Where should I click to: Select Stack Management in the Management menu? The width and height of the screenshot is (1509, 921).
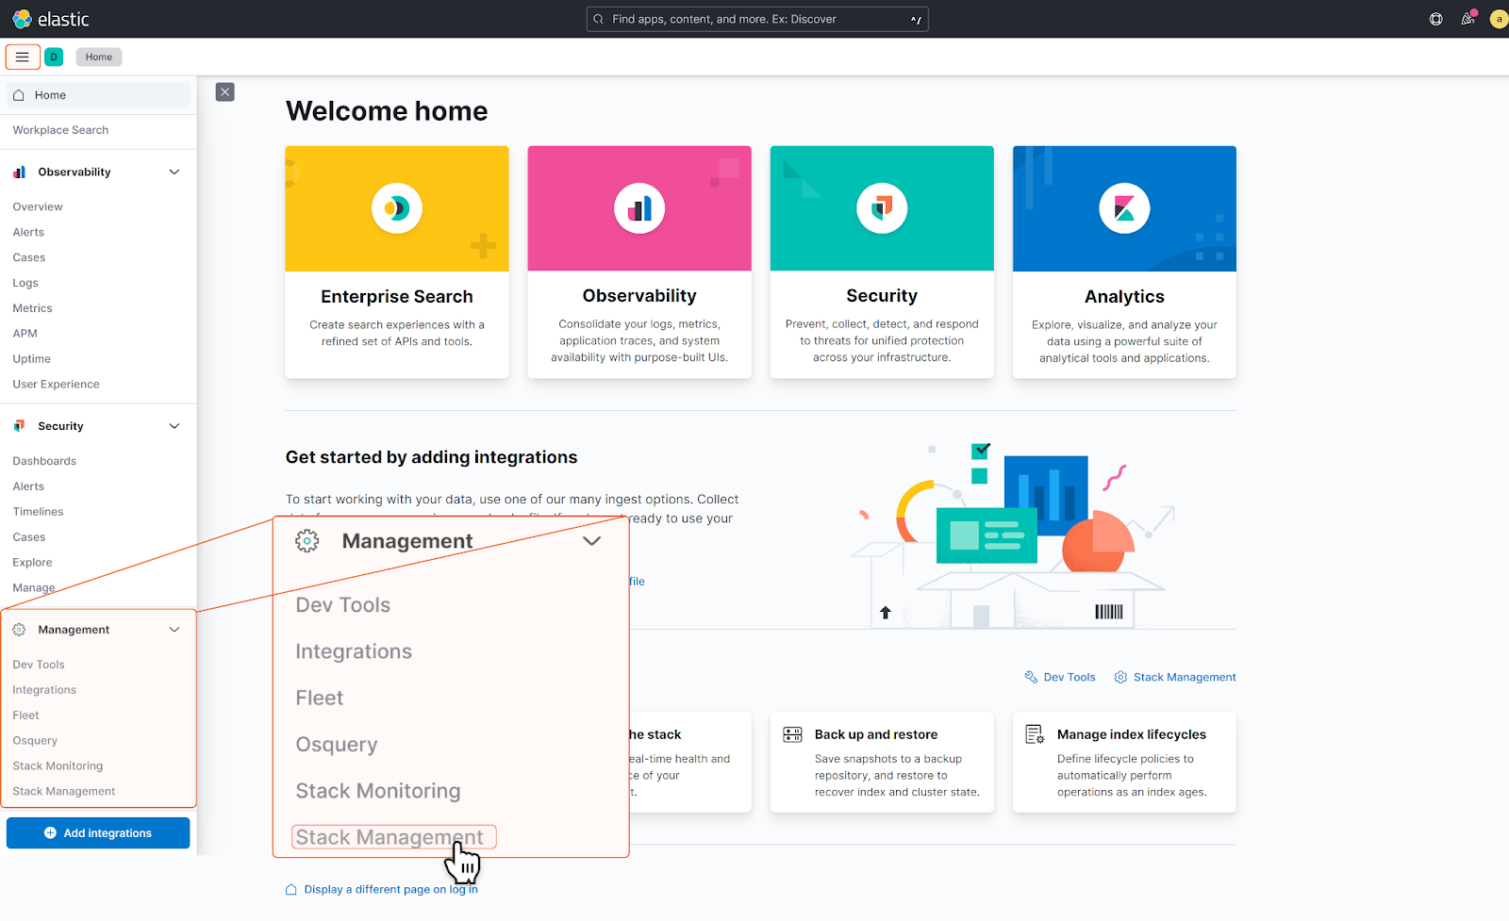tap(393, 836)
